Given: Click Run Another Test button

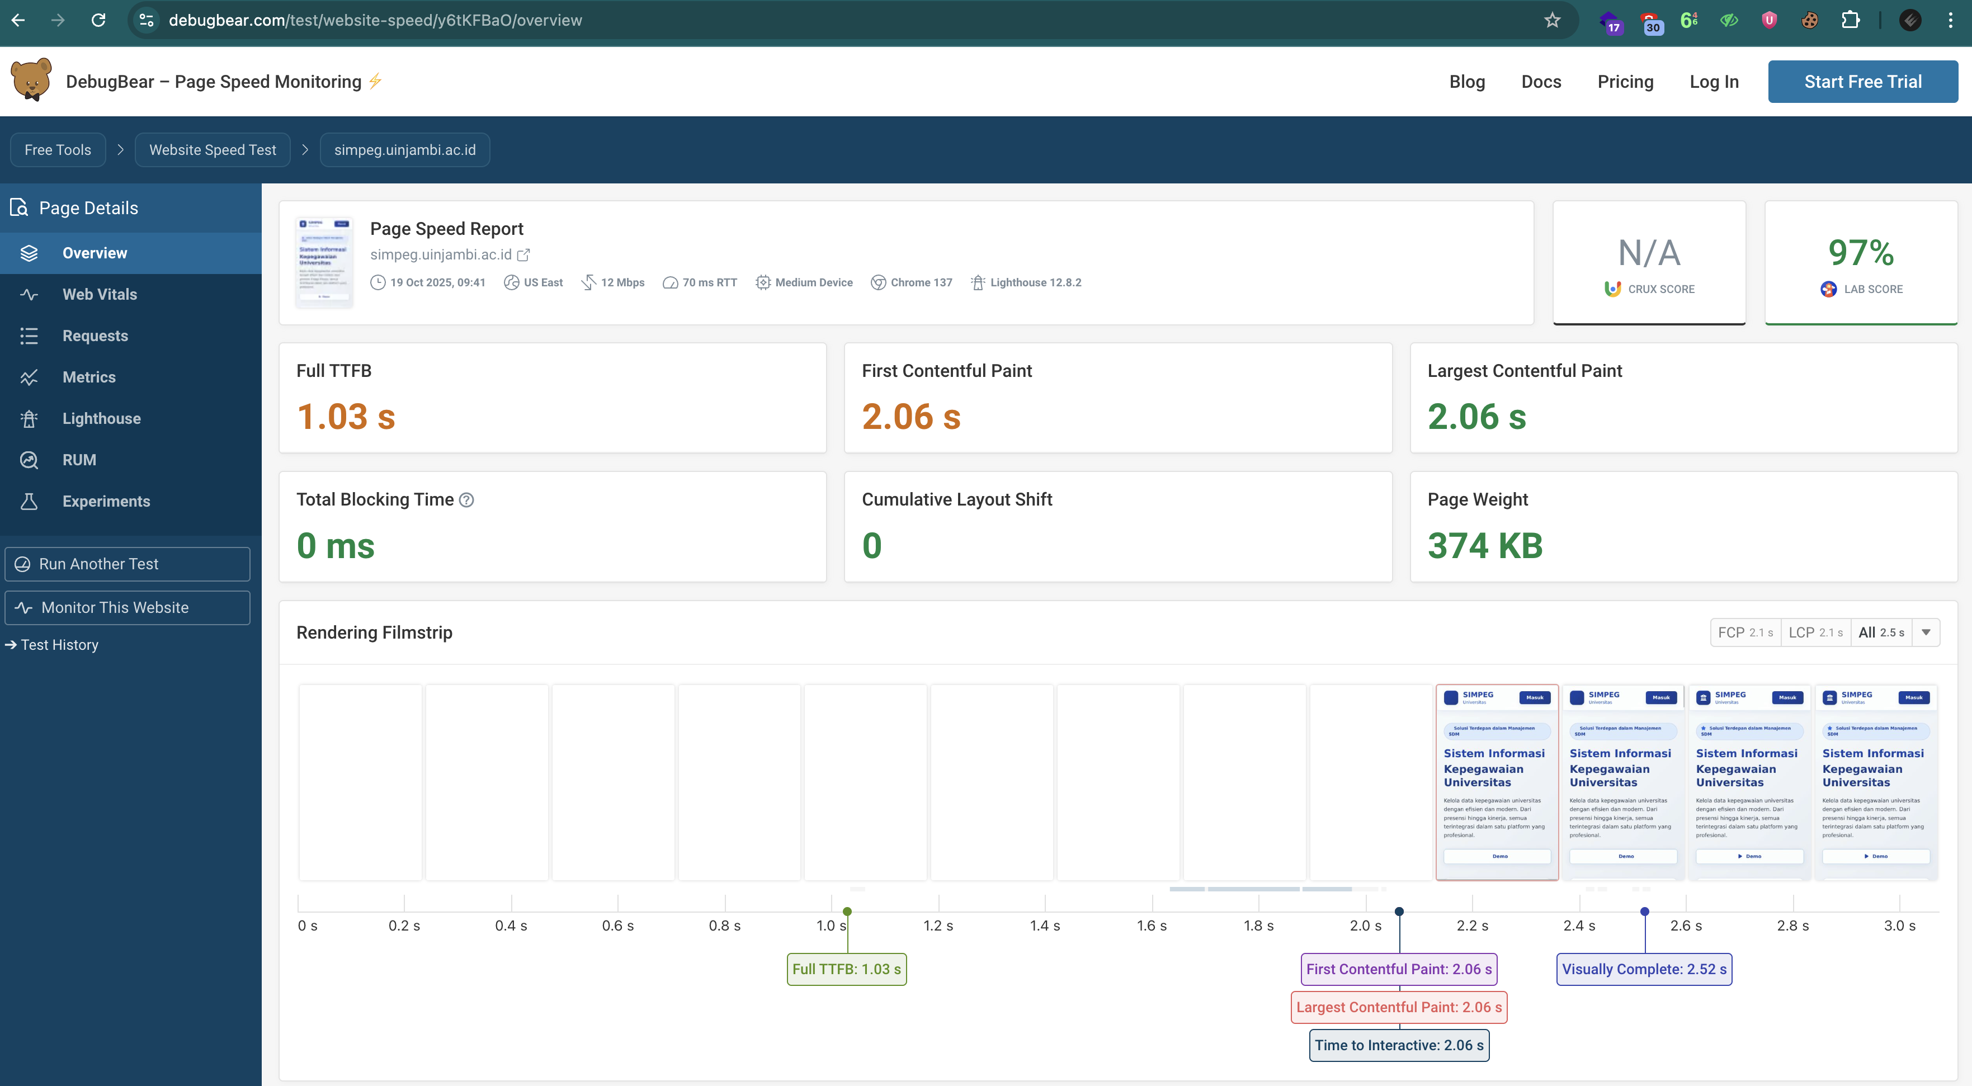Looking at the screenshot, I should 127,564.
